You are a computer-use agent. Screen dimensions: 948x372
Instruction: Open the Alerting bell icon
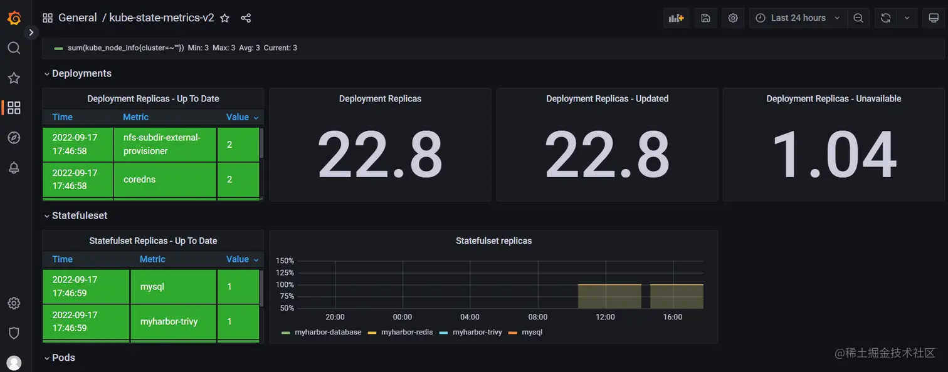14,167
